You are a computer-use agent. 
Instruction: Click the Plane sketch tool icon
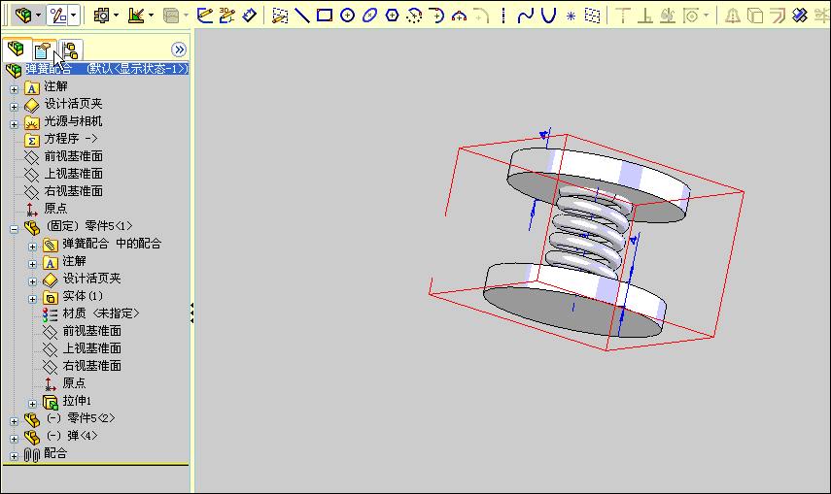point(593,15)
